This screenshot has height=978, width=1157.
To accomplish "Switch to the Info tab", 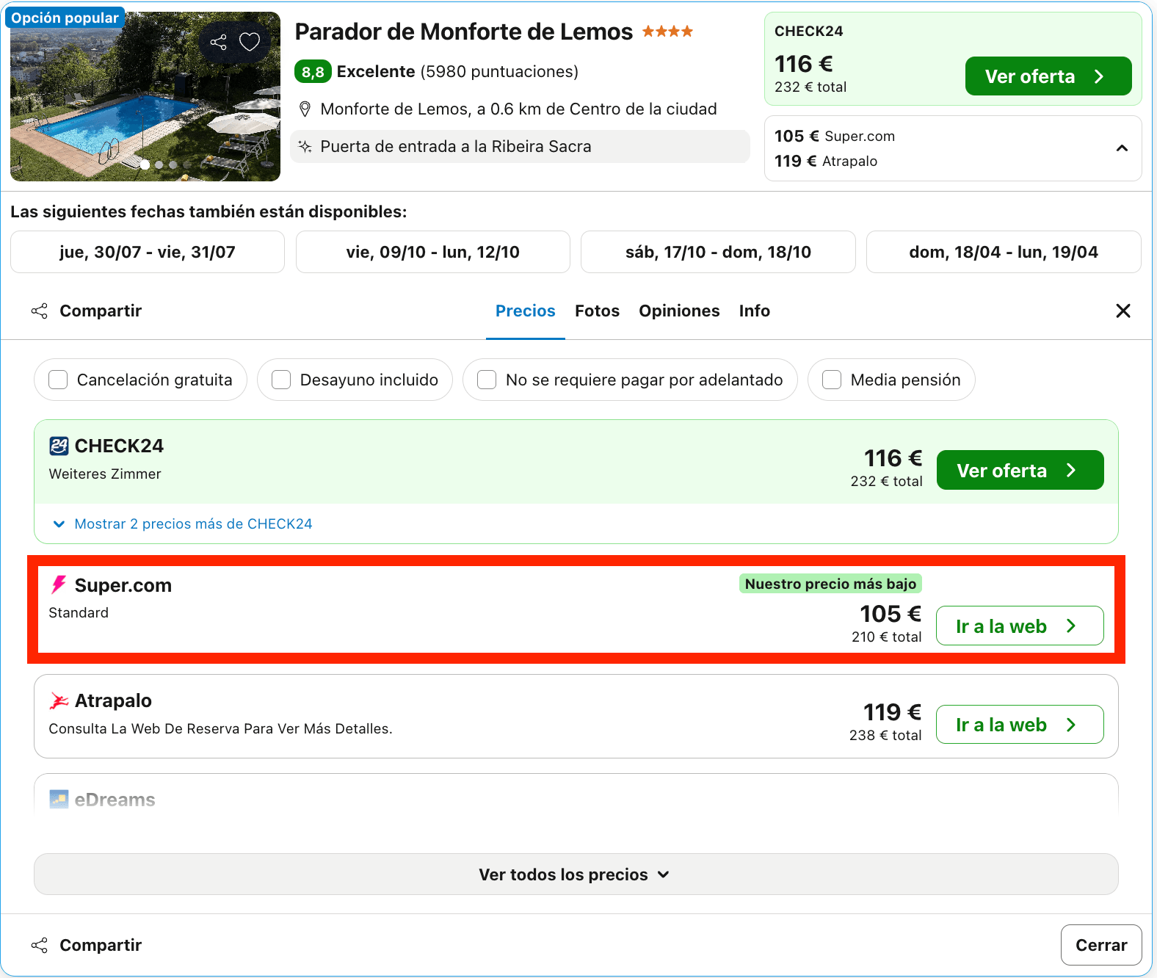I will [755, 311].
